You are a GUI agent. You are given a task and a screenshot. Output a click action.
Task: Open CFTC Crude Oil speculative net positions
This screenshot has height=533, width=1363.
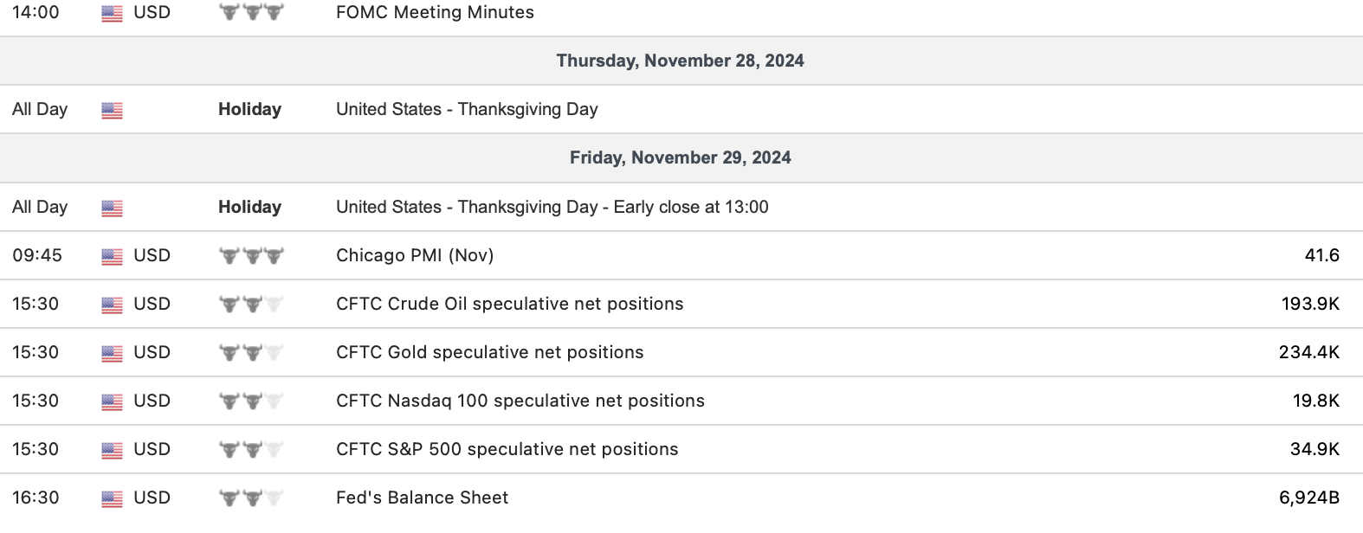pos(509,304)
